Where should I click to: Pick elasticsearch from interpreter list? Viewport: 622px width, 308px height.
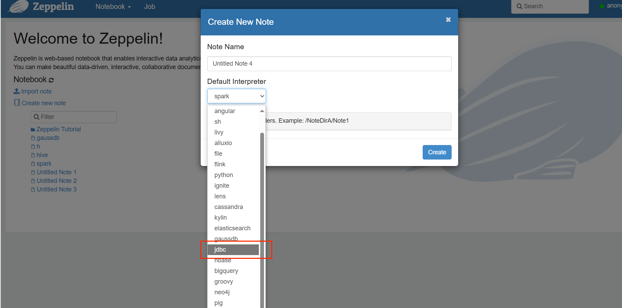coord(232,228)
